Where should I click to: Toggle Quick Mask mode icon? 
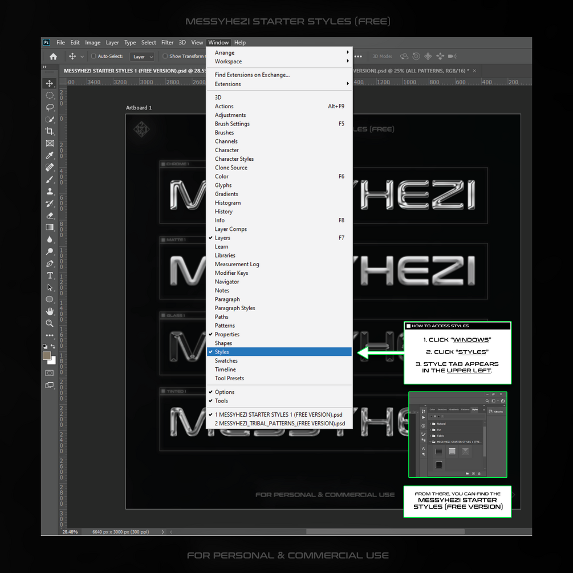(50, 373)
